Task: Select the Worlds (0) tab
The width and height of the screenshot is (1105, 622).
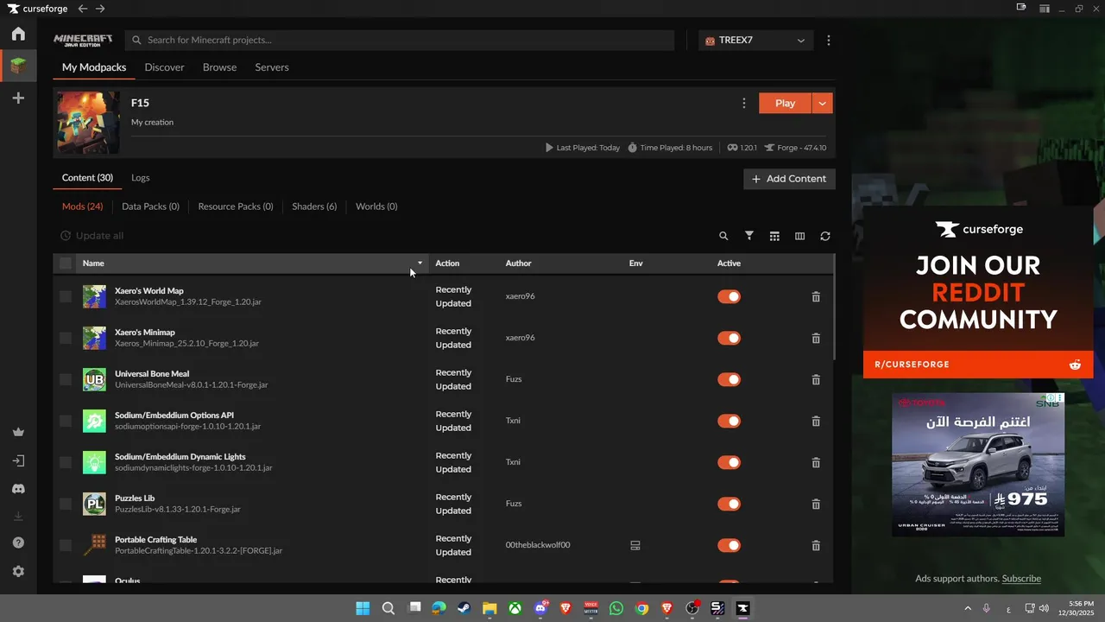Action: tap(376, 206)
